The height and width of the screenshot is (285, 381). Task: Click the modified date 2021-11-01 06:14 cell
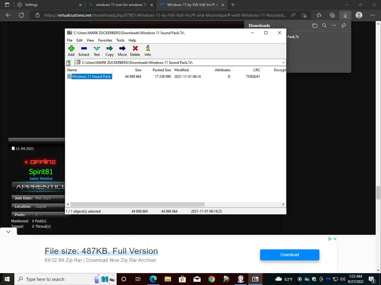(x=188, y=77)
